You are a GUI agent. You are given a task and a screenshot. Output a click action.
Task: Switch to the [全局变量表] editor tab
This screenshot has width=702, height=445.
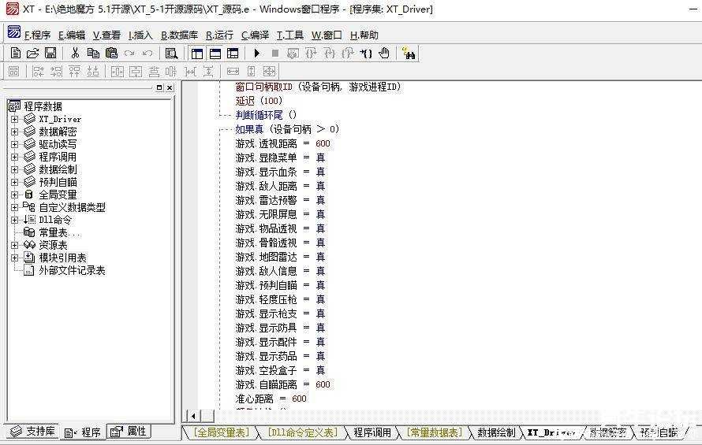click(x=221, y=432)
